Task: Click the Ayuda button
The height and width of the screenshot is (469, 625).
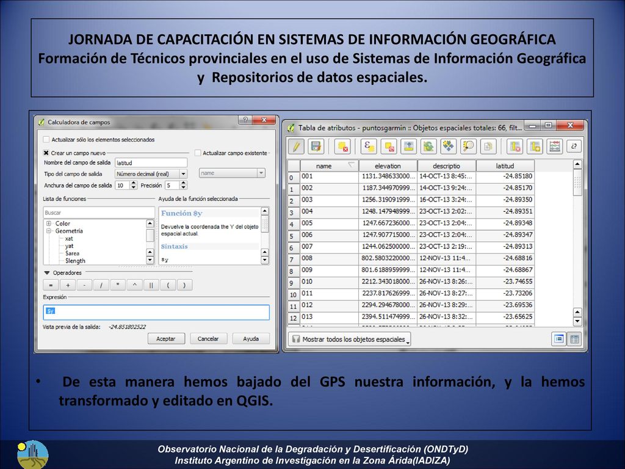Action: click(x=251, y=338)
